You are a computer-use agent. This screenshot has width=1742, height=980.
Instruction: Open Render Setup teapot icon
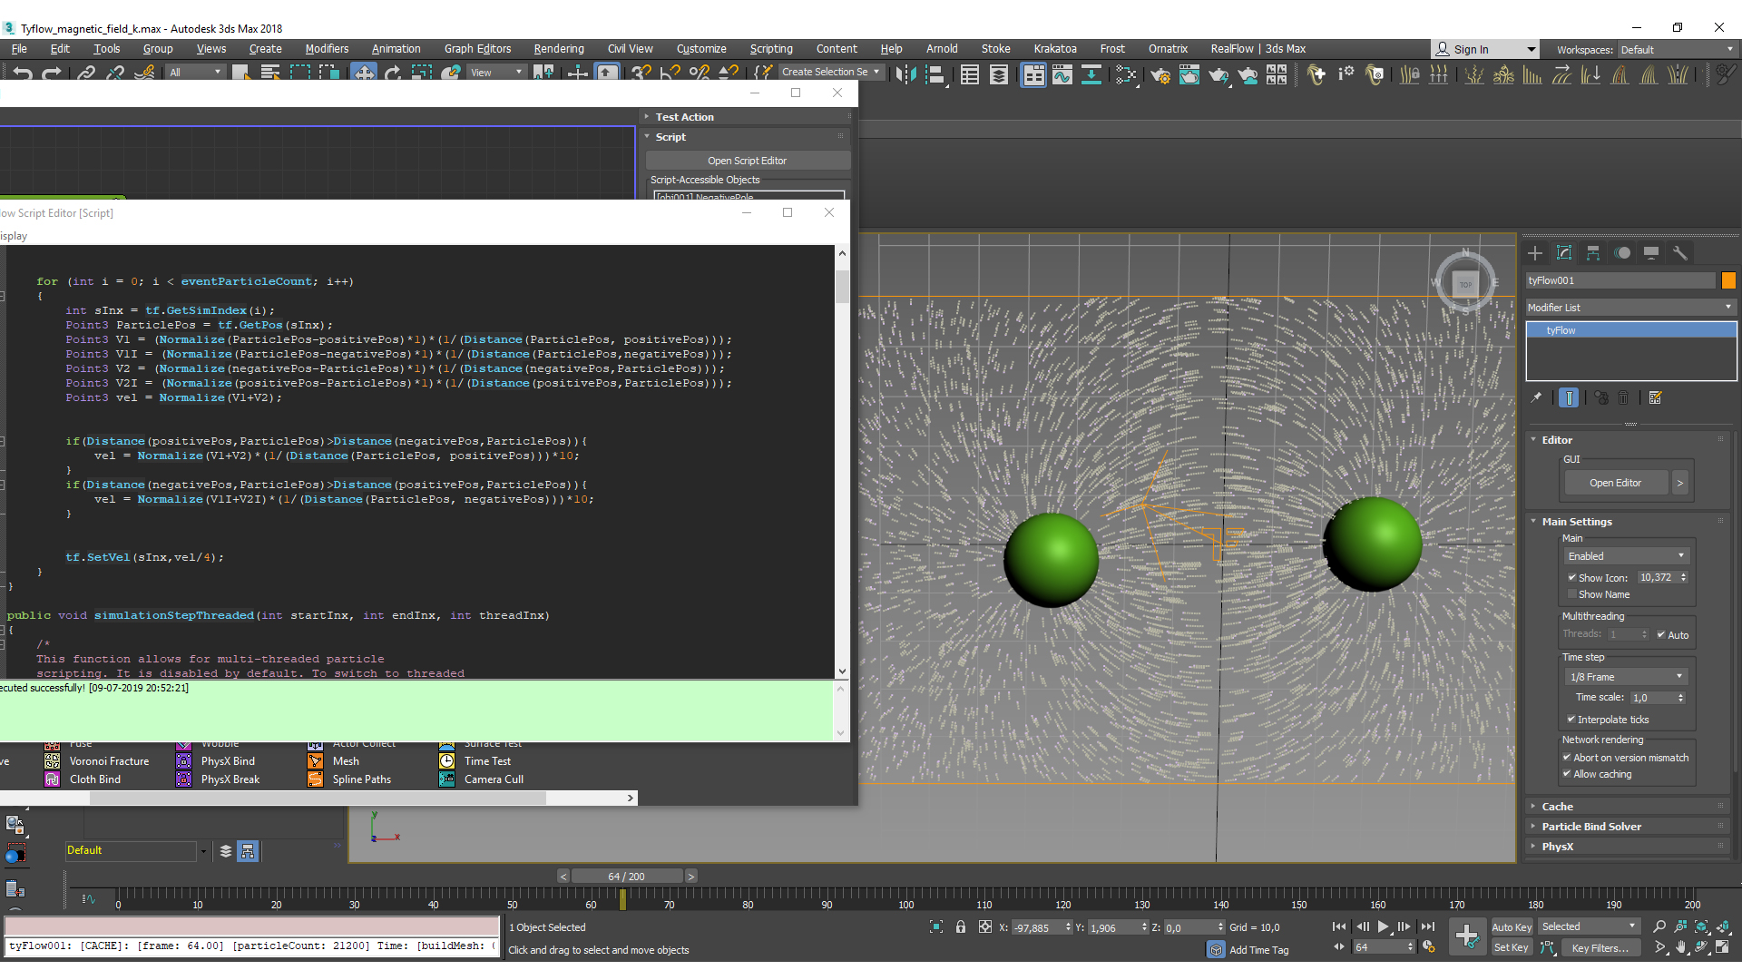click(1160, 75)
